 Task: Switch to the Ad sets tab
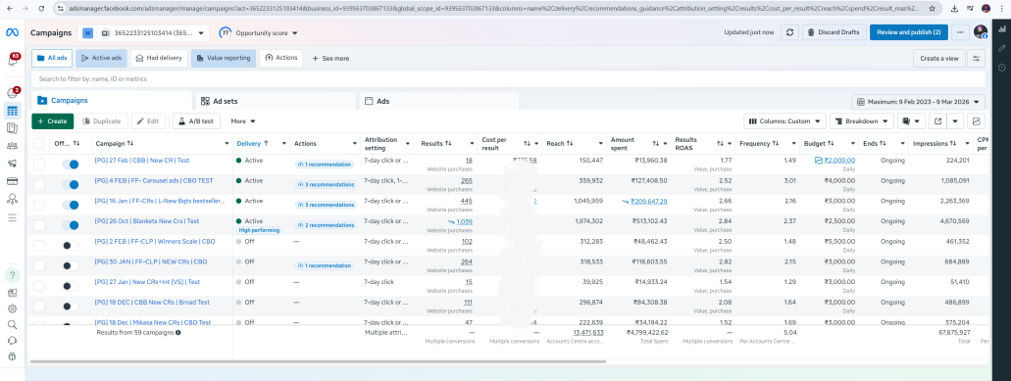click(x=275, y=101)
